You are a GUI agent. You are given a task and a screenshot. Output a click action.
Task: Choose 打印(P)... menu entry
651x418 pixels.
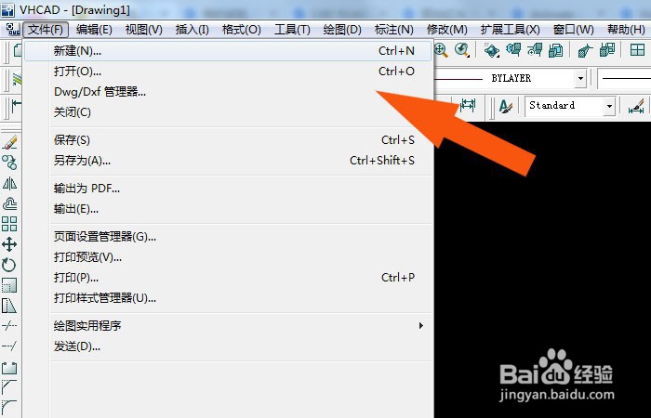pyautogui.click(x=228, y=278)
